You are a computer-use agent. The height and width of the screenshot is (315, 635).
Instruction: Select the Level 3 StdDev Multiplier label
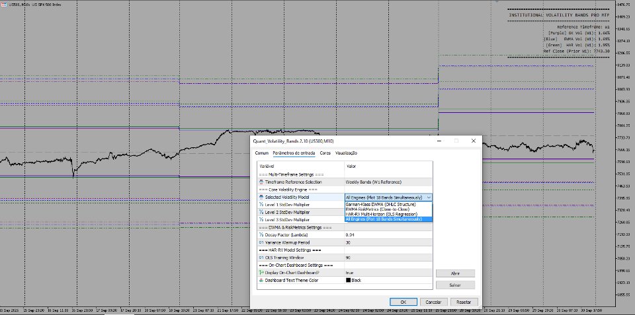pyautogui.click(x=287, y=219)
